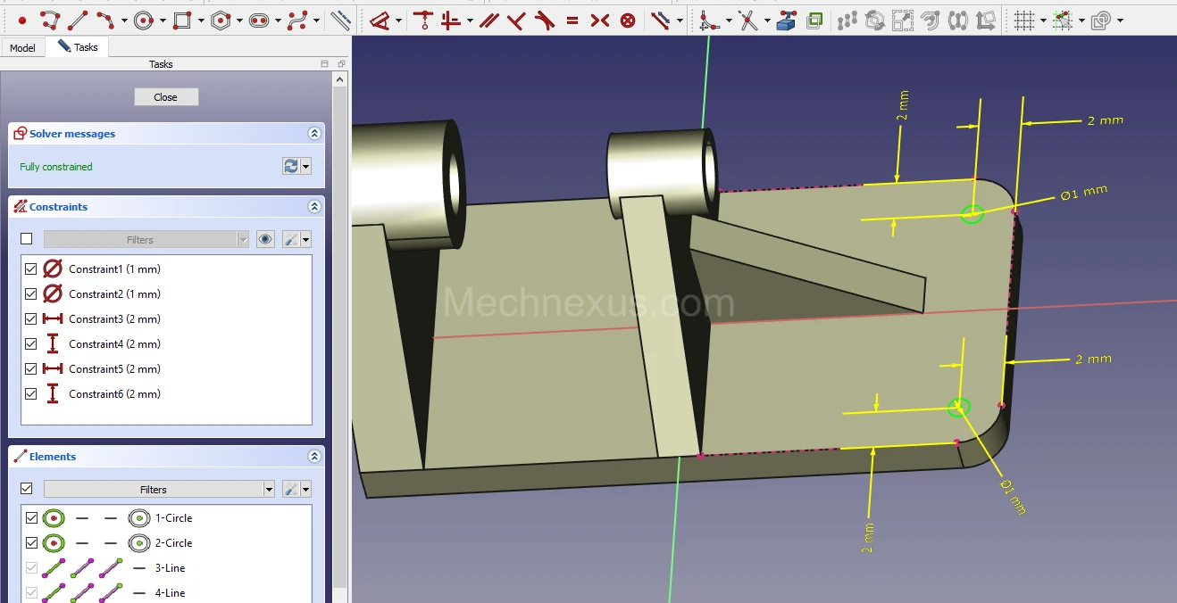The width and height of the screenshot is (1177, 603).
Task: Apply the Equal constraint tool
Action: click(x=572, y=20)
